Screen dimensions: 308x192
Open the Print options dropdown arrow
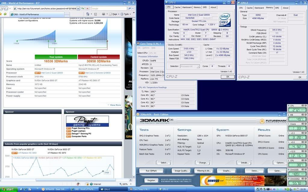click(x=107, y=14)
